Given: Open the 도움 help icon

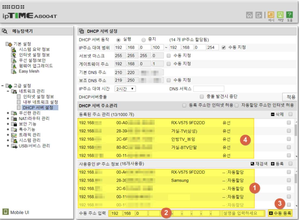Looking at the screenshot, I should (x=289, y=15).
